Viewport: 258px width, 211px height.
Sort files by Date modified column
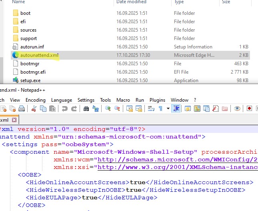(x=132, y=2)
